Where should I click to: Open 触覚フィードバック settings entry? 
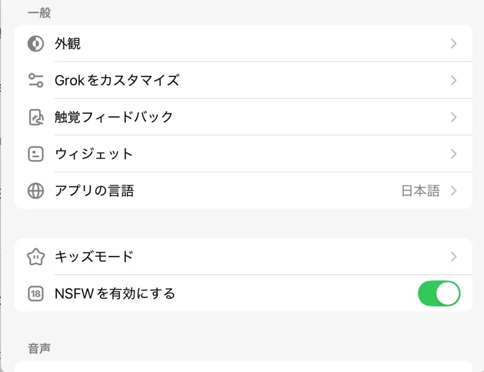pyautogui.click(x=114, y=117)
